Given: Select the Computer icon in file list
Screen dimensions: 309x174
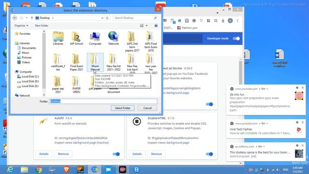Looking at the screenshot, I should pyautogui.click(x=95, y=38).
